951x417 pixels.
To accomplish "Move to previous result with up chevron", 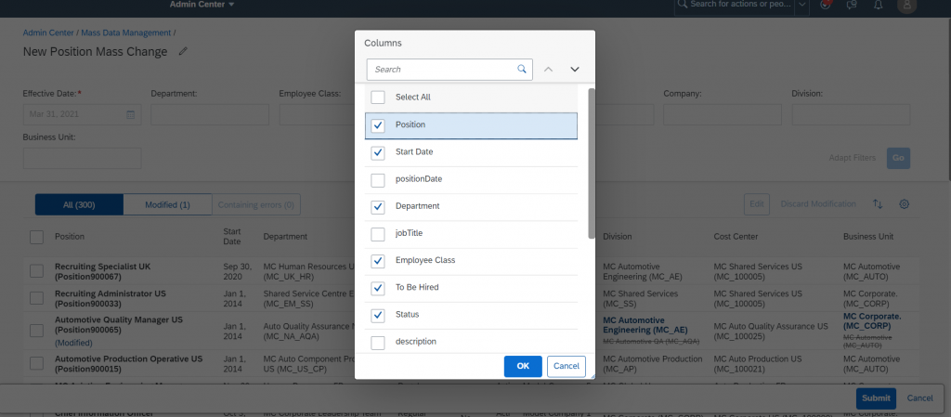I will pyautogui.click(x=548, y=69).
